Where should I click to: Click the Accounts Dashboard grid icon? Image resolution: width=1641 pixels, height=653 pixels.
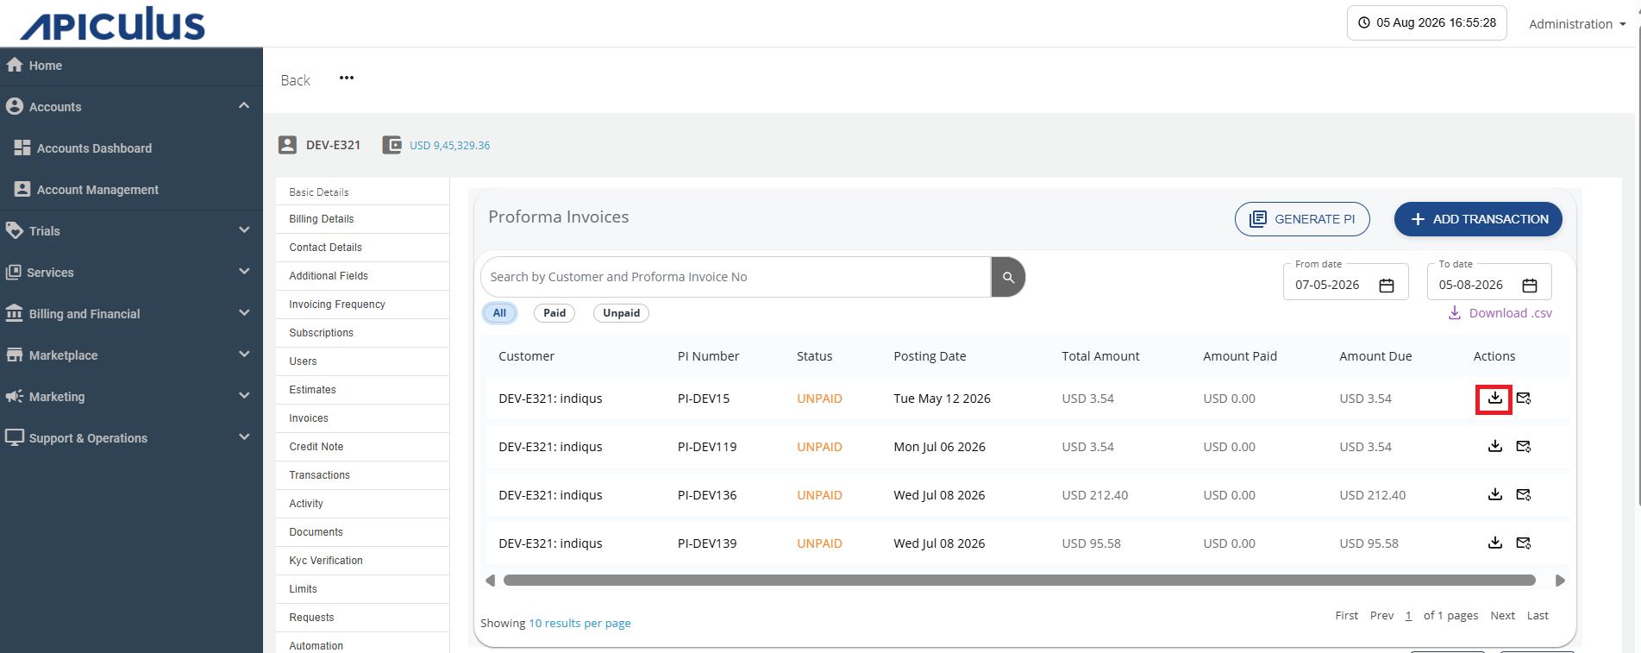pyautogui.click(x=22, y=148)
